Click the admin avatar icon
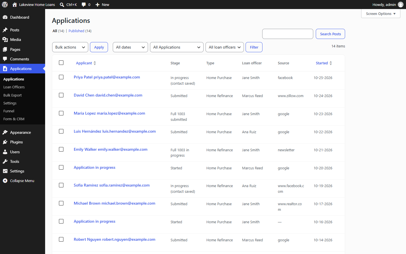 (401, 5)
